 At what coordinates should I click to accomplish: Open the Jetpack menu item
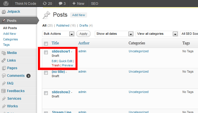click(x=14, y=12)
